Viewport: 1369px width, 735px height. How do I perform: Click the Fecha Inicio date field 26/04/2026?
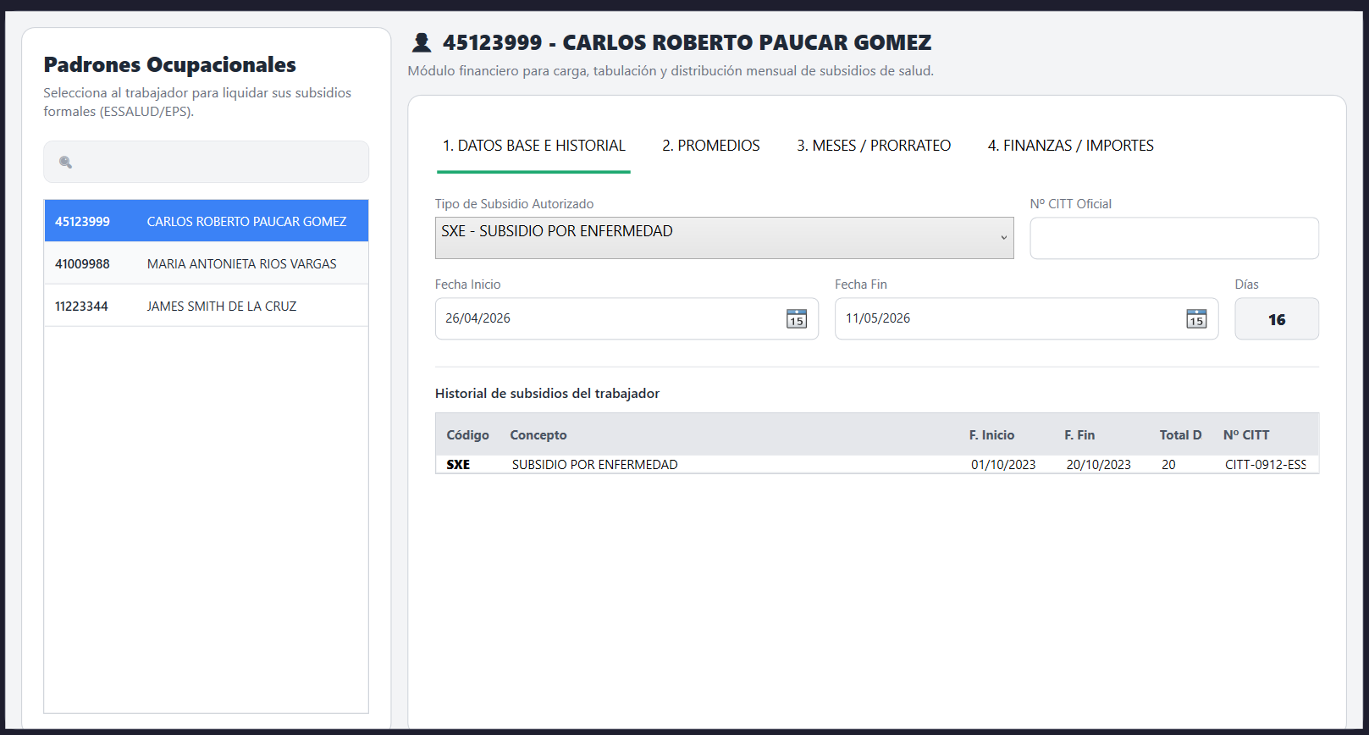pos(627,318)
